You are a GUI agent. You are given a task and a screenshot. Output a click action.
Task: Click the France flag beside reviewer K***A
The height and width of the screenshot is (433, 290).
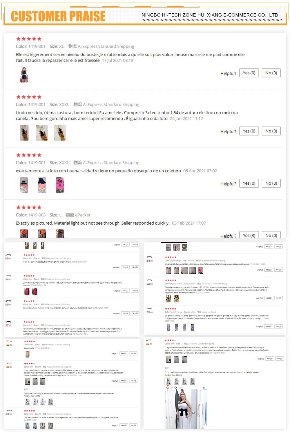click(7, 304)
